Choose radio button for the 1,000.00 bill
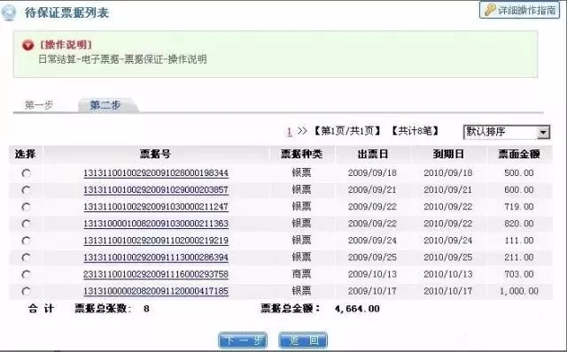Viewport: 567px width, 352px height. (x=26, y=291)
